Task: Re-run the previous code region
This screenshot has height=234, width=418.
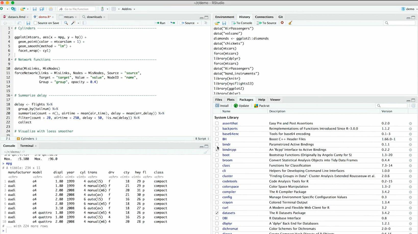Action: tap(173, 23)
